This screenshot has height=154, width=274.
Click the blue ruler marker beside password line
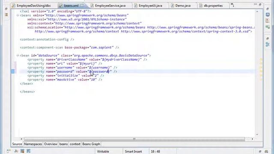(13, 71)
